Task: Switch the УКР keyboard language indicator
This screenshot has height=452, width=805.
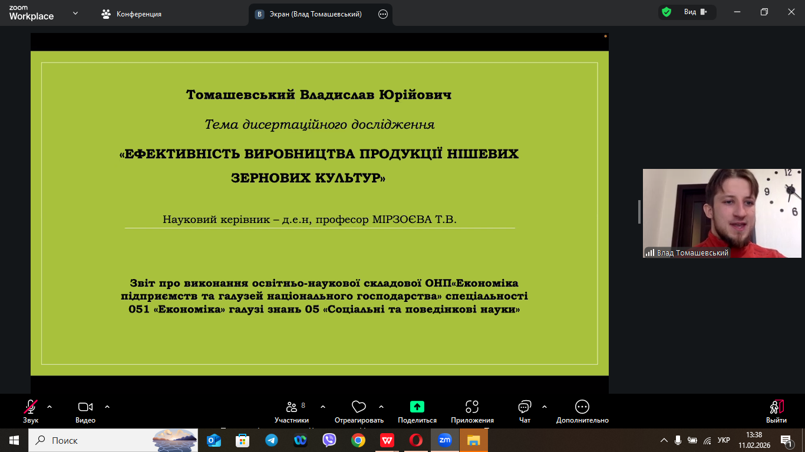Action: (724, 440)
